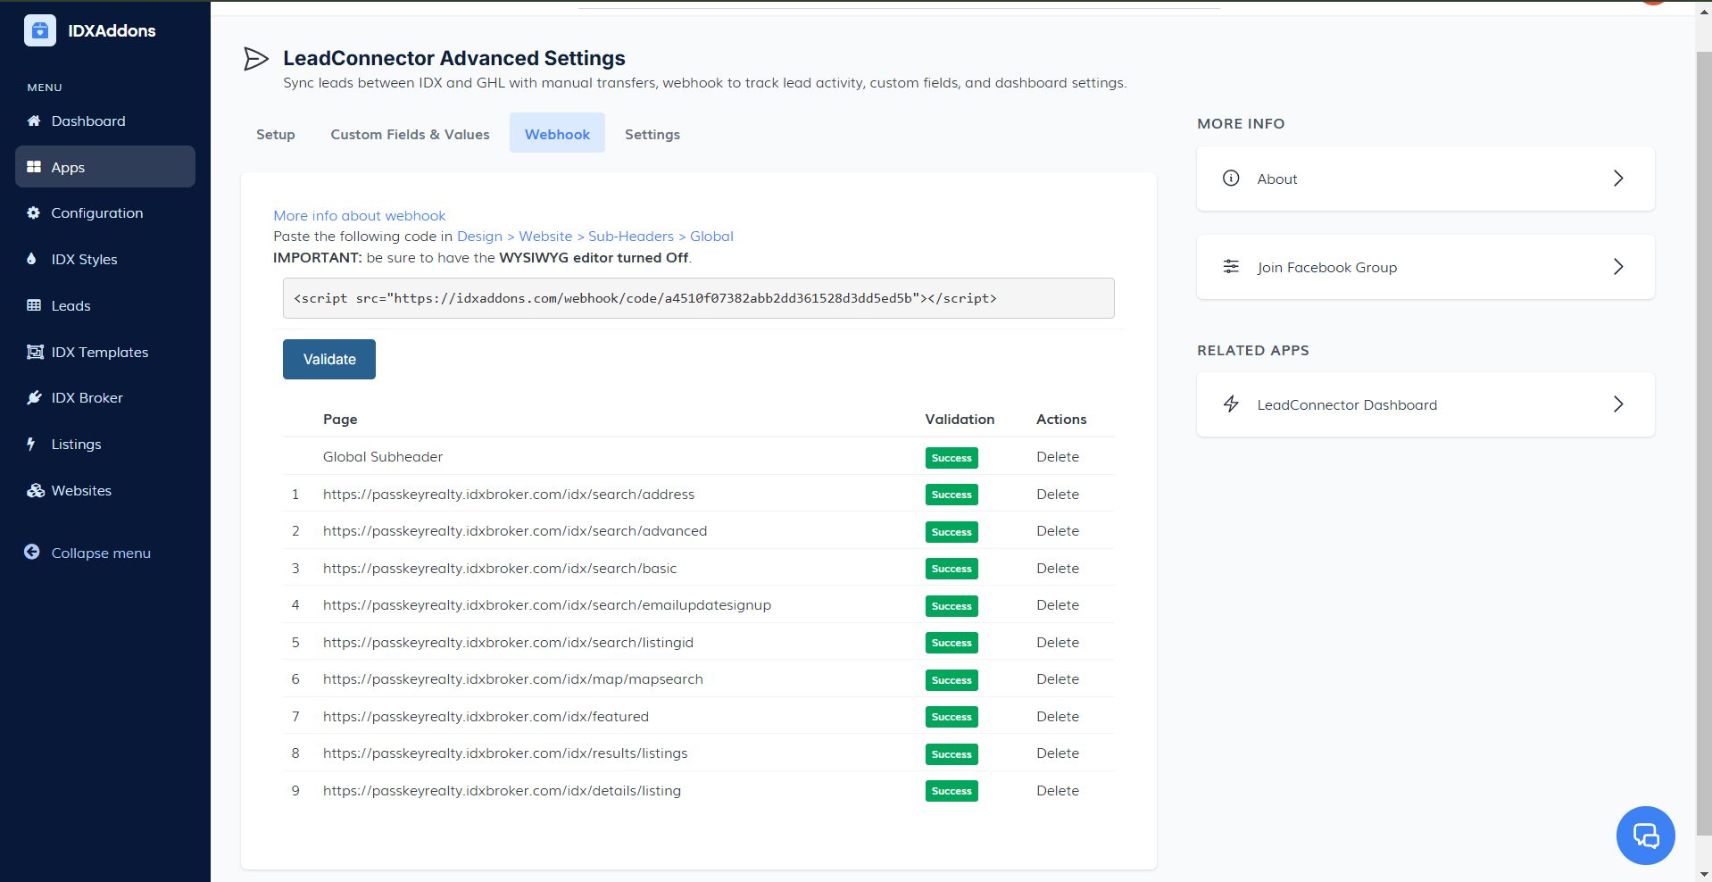This screenshot has height=882, width=1712.
Task: Delete the Global Subheader row
Action: click(1057, 456)
